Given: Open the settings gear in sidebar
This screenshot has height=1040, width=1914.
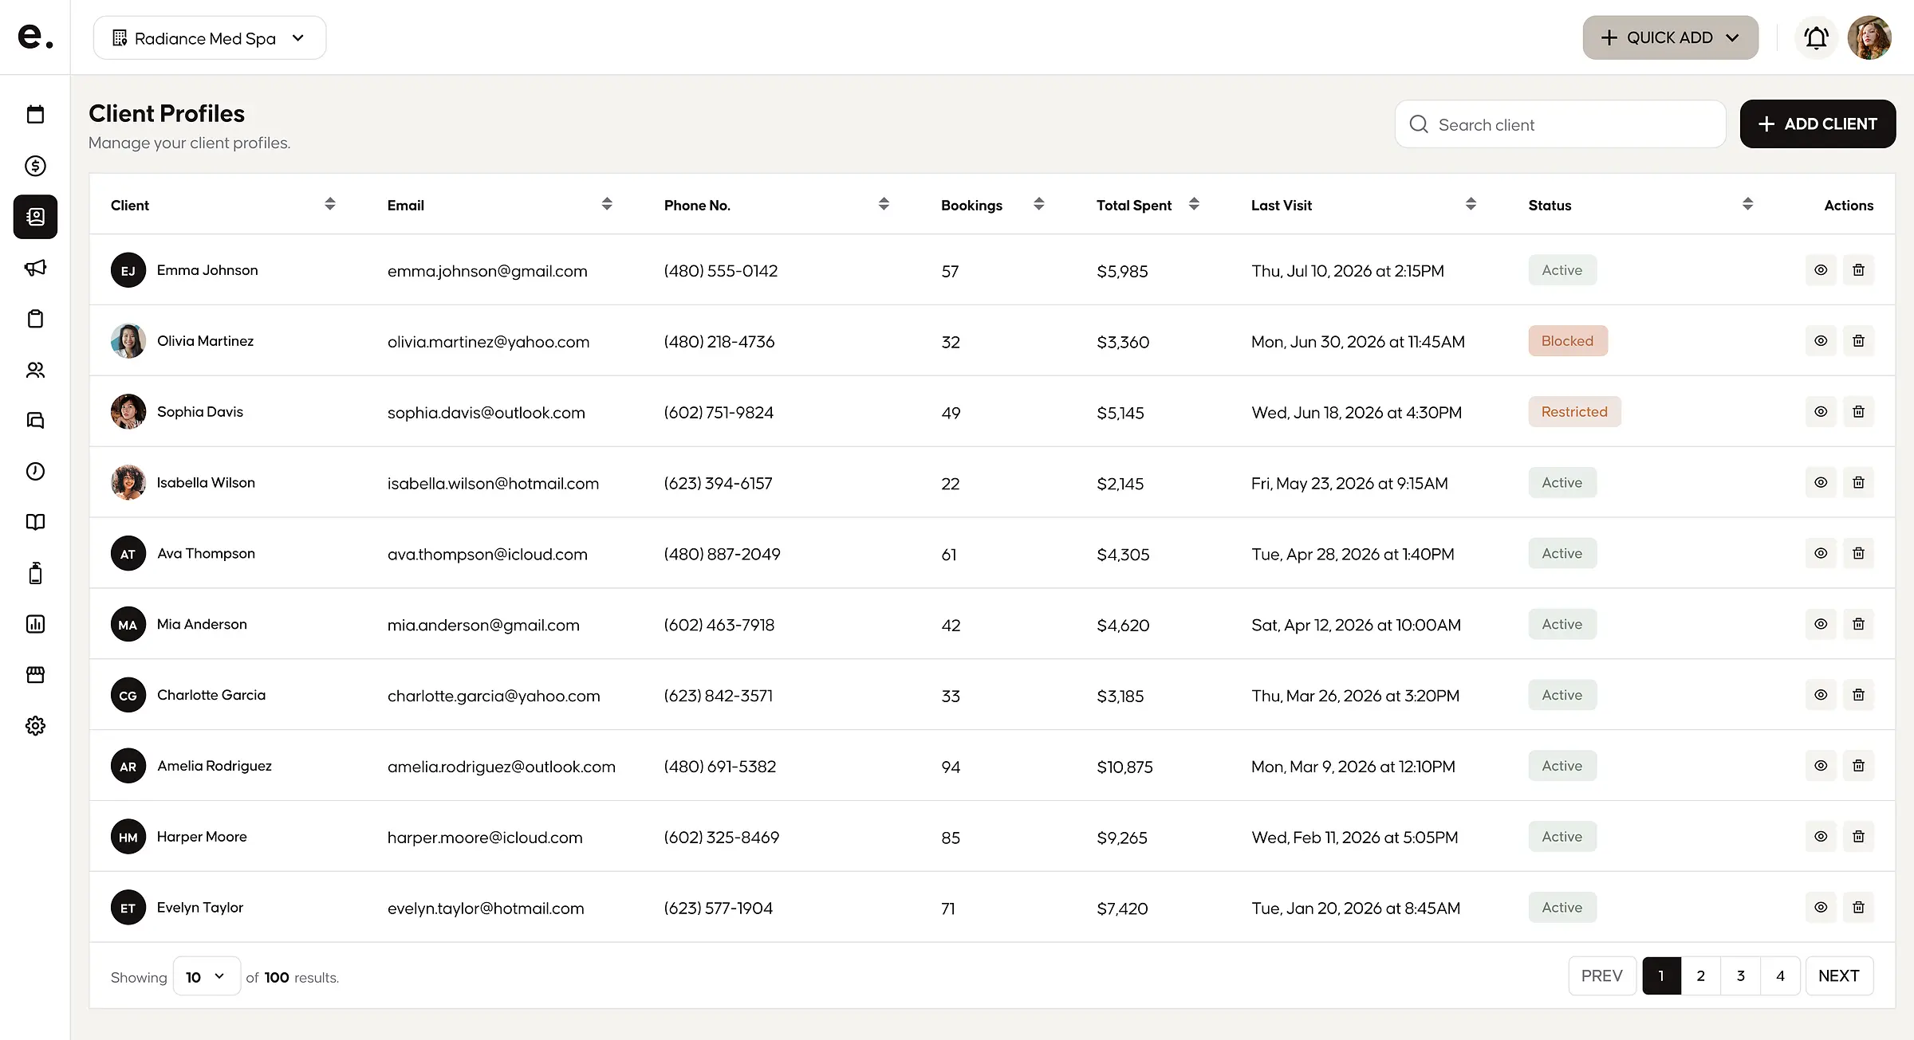Looking at the screenshot, I should pos(35,726).
